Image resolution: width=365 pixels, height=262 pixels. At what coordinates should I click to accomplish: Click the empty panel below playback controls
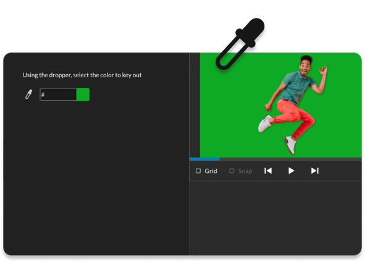[x=275, y=218]
